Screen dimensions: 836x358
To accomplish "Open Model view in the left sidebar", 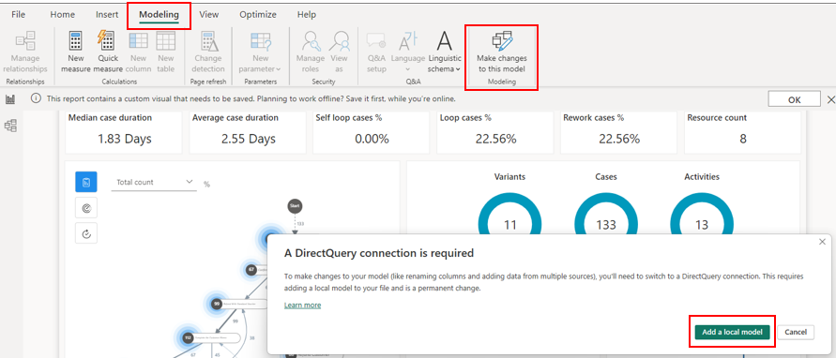I will click(10, 126).
